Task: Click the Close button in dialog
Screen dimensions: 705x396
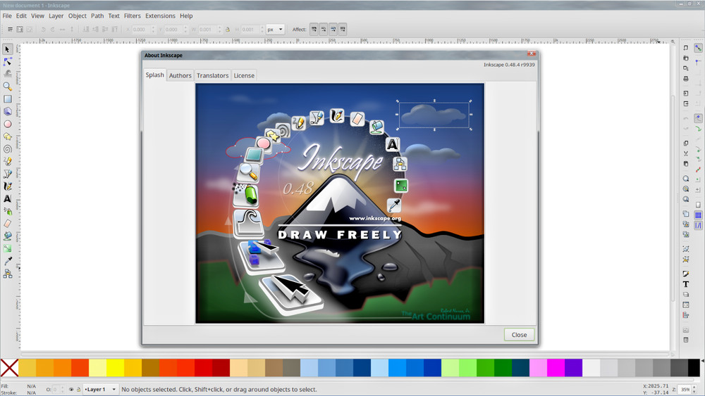Action: click(x=519, y=335)
